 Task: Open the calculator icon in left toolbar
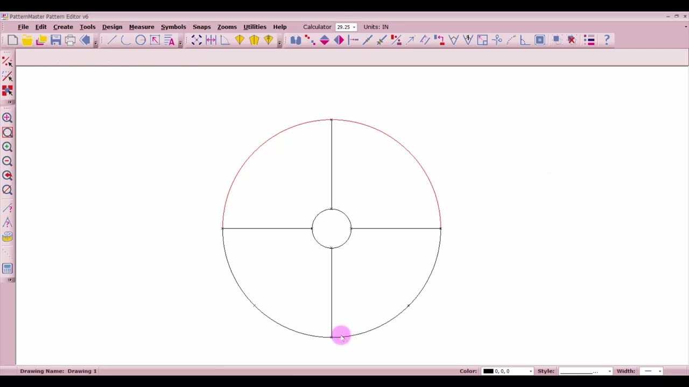click(x=8, y=269)
